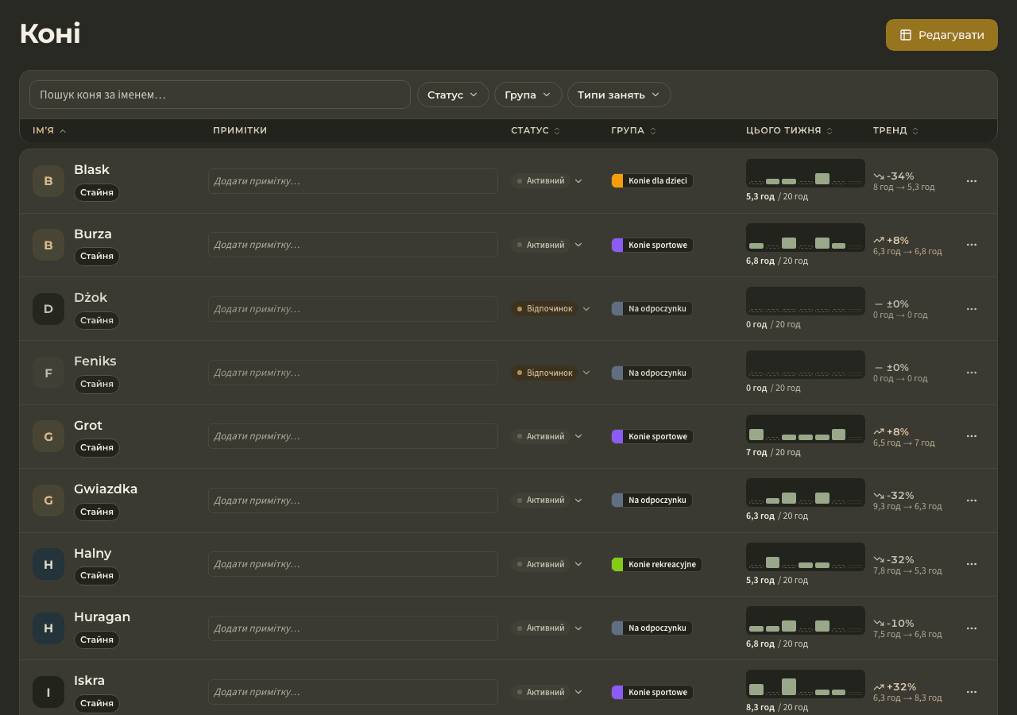Click the Blask avatar letter B
The image size is (1017, 715).
pyautogui.click(x=48, y=181)
